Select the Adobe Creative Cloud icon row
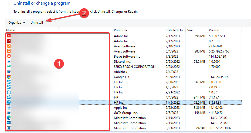The height and width of the screenshot is (133, 251). click(9, 36)
